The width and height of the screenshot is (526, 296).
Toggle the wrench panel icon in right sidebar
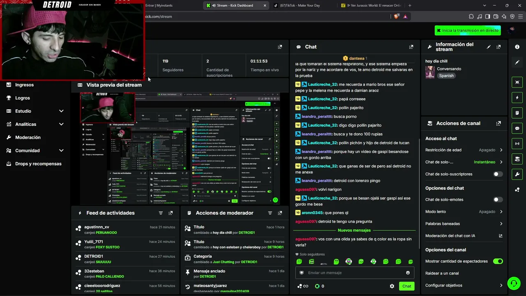click(517, 174)
